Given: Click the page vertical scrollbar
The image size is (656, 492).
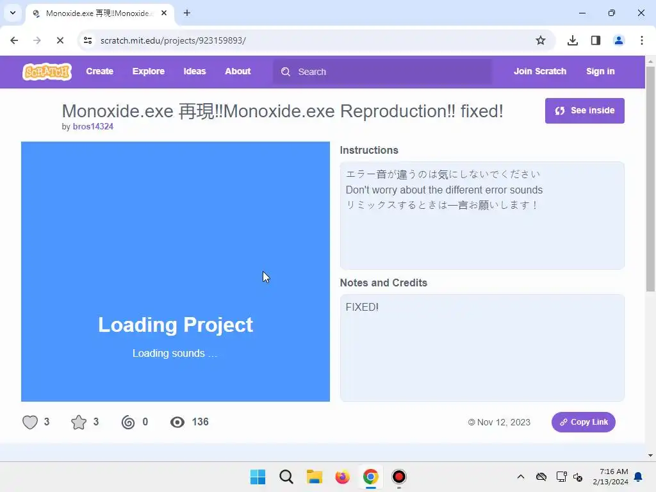Looking at the screenshot, I should pos(650,179).
